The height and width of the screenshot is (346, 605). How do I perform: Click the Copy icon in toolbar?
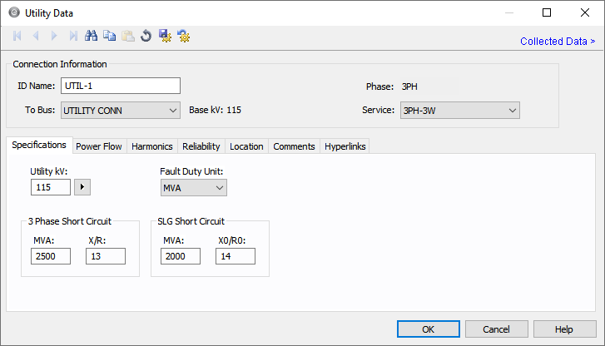pos(110,36)
